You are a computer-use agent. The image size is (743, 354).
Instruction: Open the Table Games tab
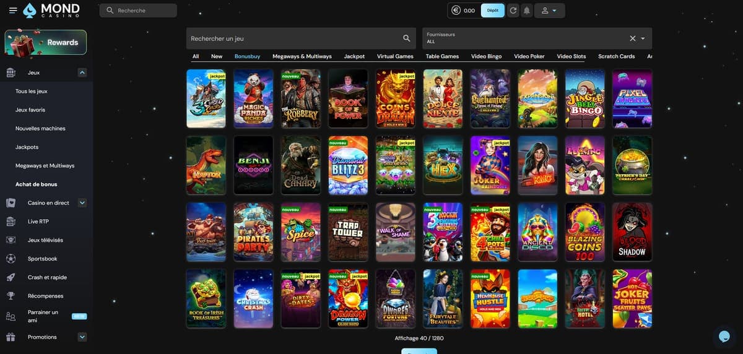tap(442, 56)
